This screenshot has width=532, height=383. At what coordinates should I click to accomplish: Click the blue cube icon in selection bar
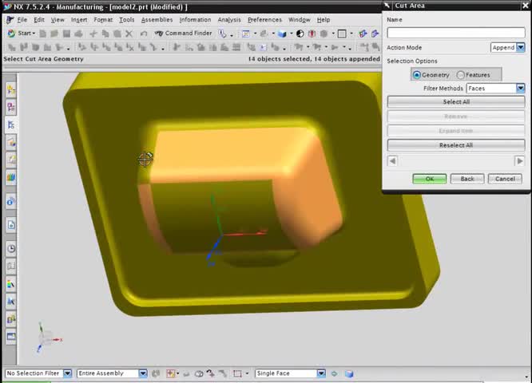pyautogui.click(x=349, y=373)
